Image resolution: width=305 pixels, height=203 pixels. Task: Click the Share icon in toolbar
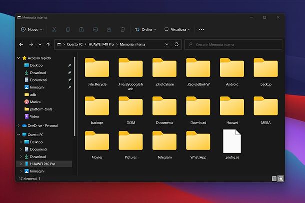coord(109,30)
